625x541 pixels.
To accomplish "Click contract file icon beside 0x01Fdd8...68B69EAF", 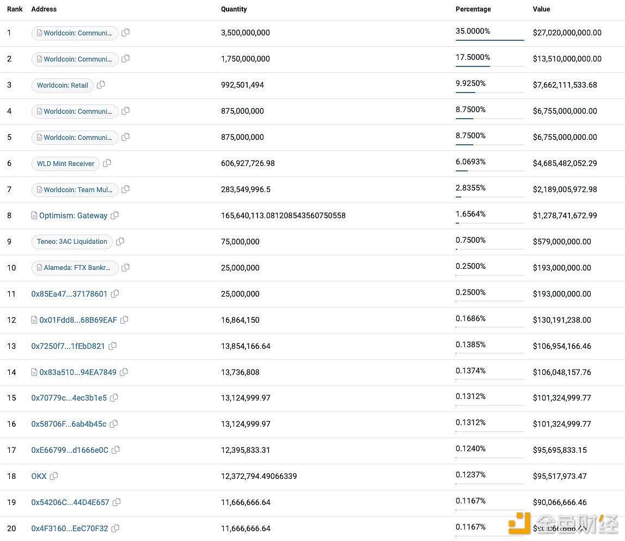I will 35,320.
